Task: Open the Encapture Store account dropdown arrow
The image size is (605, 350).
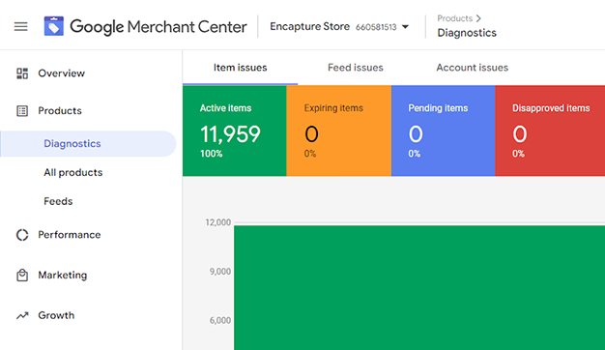Action: 405,27
